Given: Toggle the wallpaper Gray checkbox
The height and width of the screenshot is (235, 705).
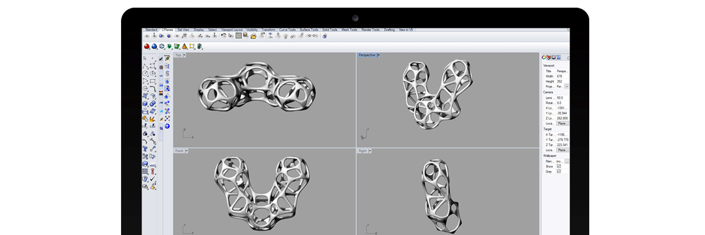Looking at the screenshot, I should coord(559,172).
